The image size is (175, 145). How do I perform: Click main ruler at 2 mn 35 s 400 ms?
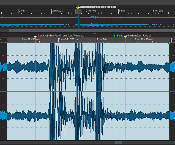point(31,39)
